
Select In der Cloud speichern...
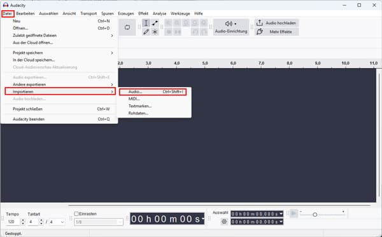point(60,60)
